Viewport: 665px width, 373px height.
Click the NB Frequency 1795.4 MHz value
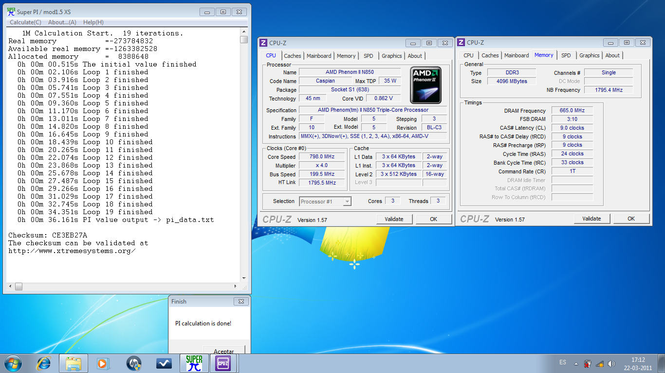[609, 90]
